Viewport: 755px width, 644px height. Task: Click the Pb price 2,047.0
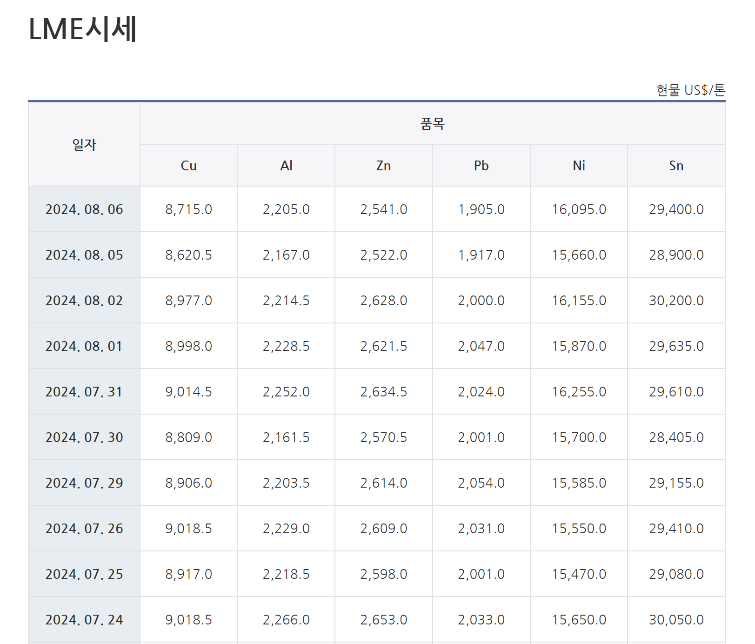[x=481, y=346]
